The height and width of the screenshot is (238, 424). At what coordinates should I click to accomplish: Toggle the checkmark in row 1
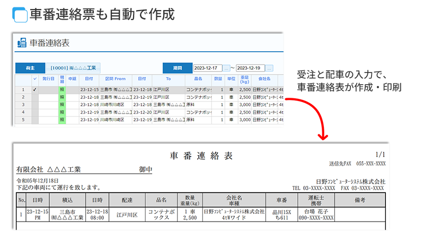pyautogui.click(x=35, y=90)
